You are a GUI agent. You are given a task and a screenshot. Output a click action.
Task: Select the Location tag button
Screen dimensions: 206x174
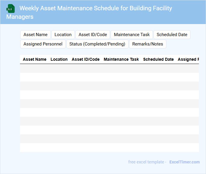pyautogui.click(x=63, y=35)
